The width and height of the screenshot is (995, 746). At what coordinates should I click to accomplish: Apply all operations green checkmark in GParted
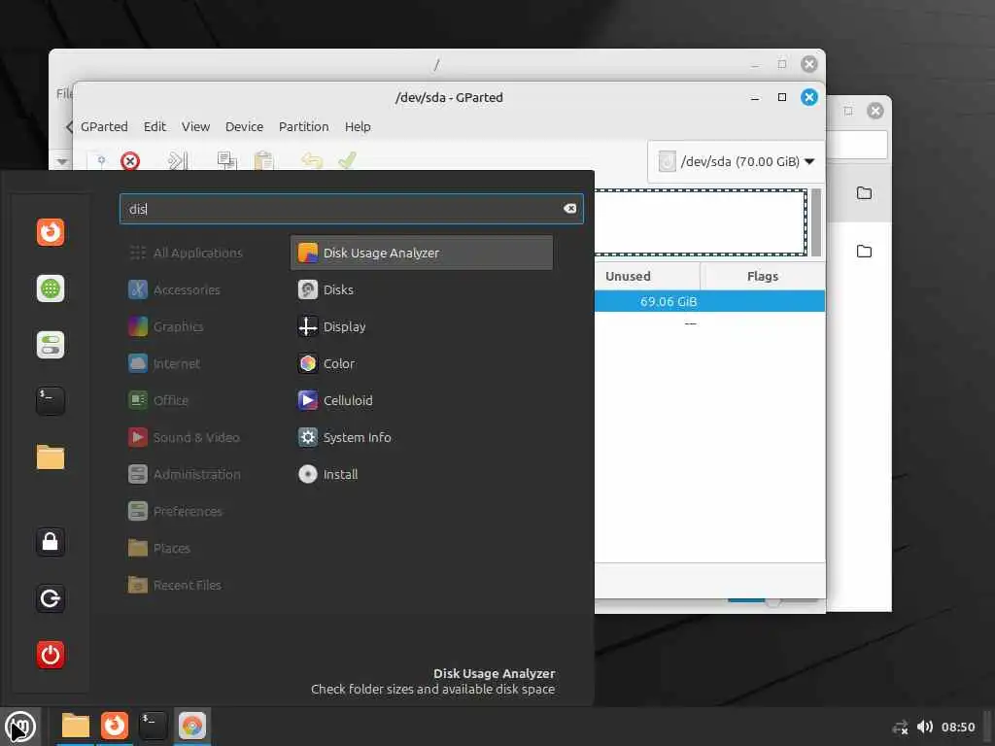pos(347,161)
